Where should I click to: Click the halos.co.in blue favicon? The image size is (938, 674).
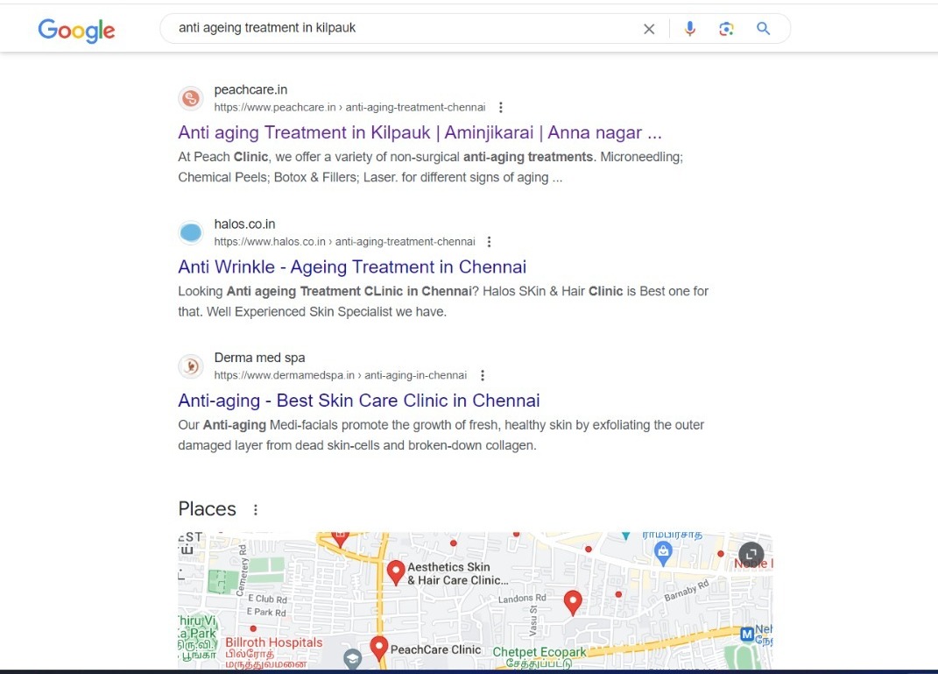pos(191,232)
